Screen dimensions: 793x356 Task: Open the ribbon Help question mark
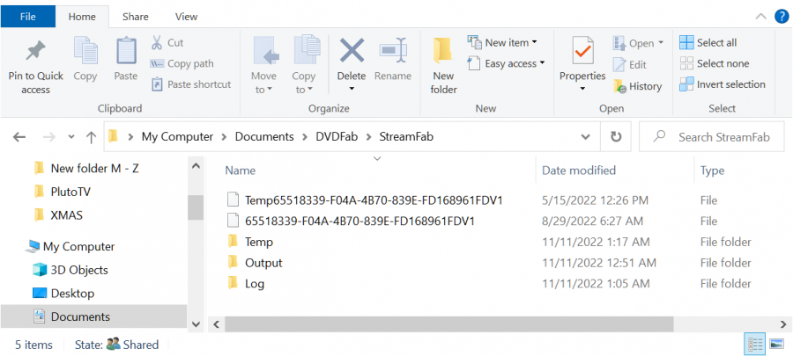pos(781,16)
